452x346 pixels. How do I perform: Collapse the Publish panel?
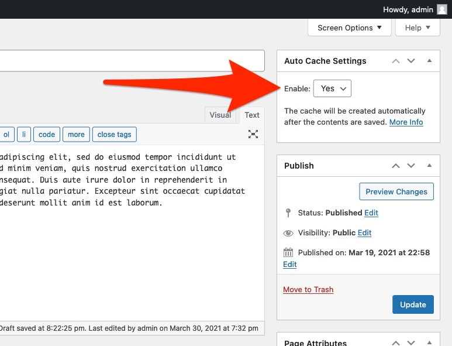[429, 166]
